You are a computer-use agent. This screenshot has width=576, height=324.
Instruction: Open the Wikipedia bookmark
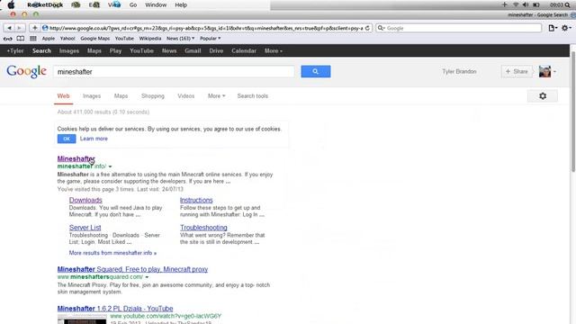(150, 38)
